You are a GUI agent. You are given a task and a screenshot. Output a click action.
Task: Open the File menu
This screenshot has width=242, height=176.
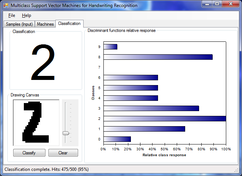tap(12, 15)
